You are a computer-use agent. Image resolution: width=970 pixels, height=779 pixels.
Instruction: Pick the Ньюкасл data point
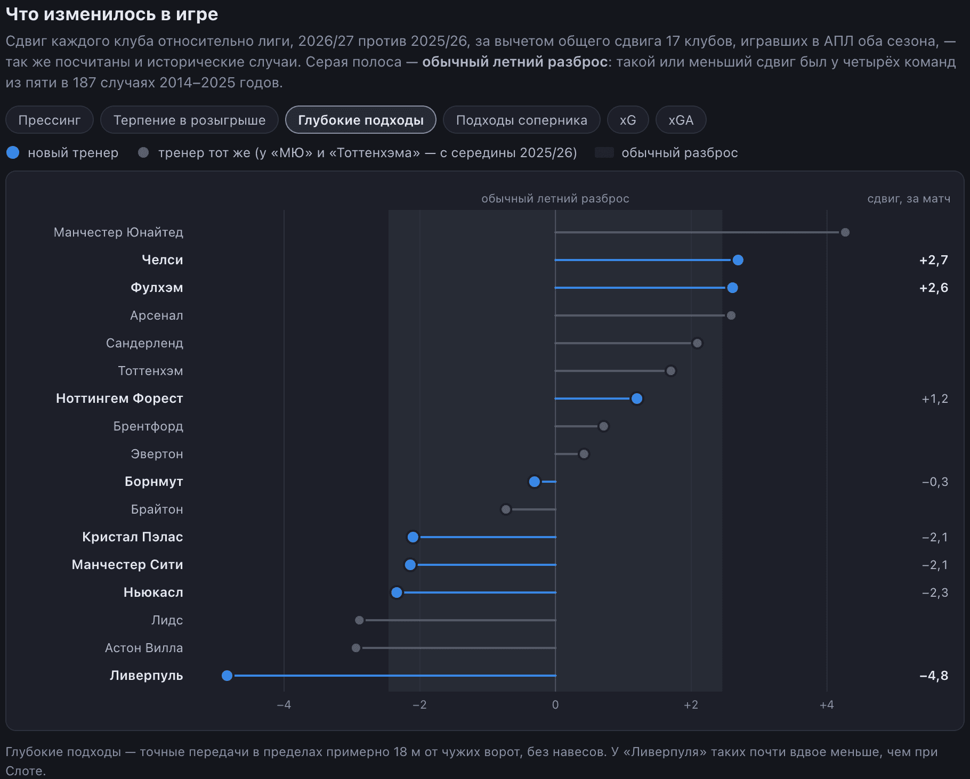coord(397,593)
